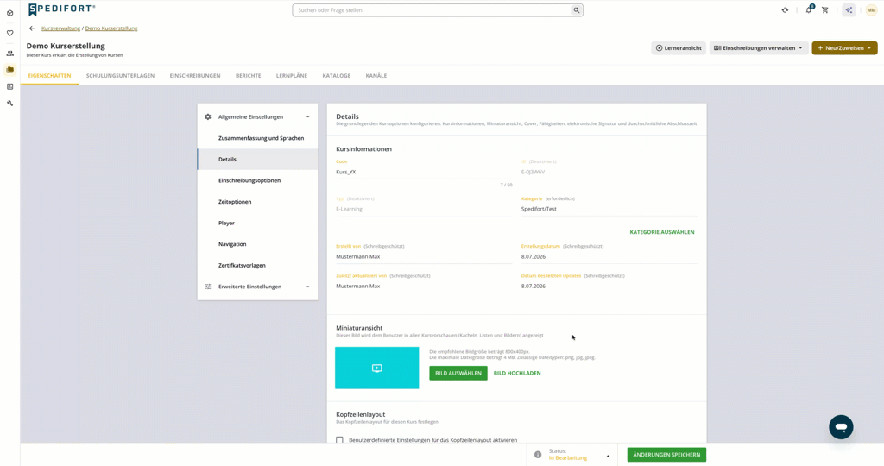Go back with the left arrow icon
Viewport: 884px width, 466px height.
click(32, 28)
